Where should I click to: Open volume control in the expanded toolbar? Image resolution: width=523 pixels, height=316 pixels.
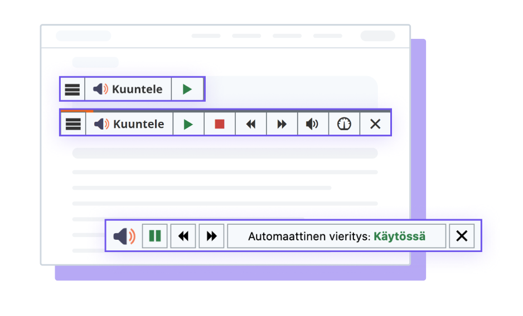pyautogui.click(x=313, y=124)
